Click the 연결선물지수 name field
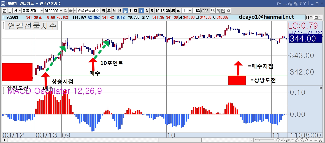325x143 pixels. [89, 11]
